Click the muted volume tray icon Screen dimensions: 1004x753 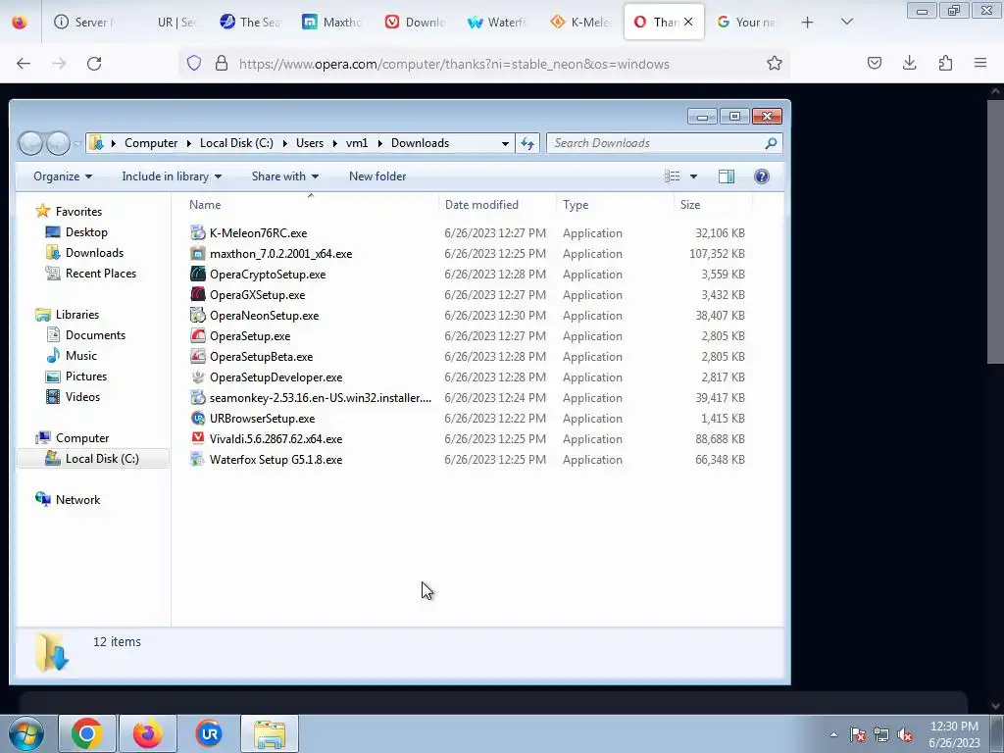905,735
